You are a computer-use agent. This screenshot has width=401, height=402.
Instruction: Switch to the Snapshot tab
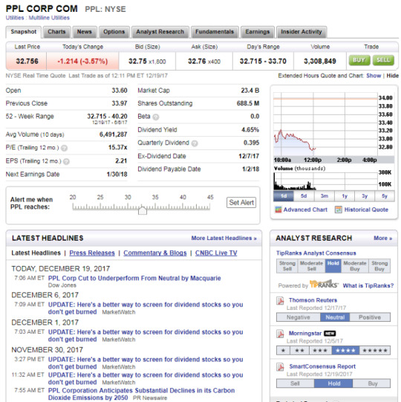[23, 32]
